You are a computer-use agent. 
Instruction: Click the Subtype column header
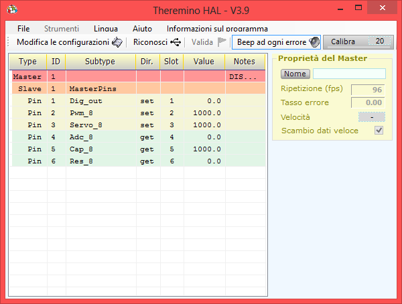pyautogui.click(x=100, y=62)
